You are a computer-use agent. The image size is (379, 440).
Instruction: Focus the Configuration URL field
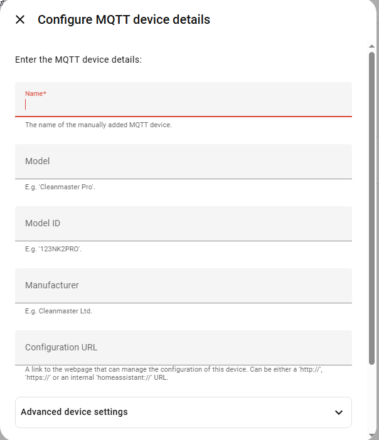click(183, 347)
